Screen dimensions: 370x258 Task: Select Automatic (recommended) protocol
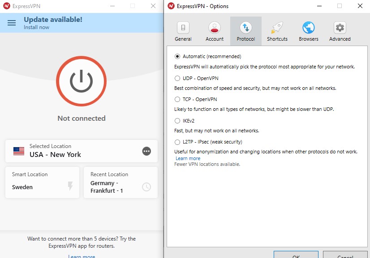click(x=177, y=56)
